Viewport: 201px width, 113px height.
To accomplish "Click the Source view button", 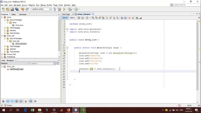I will tap(65, 18).
